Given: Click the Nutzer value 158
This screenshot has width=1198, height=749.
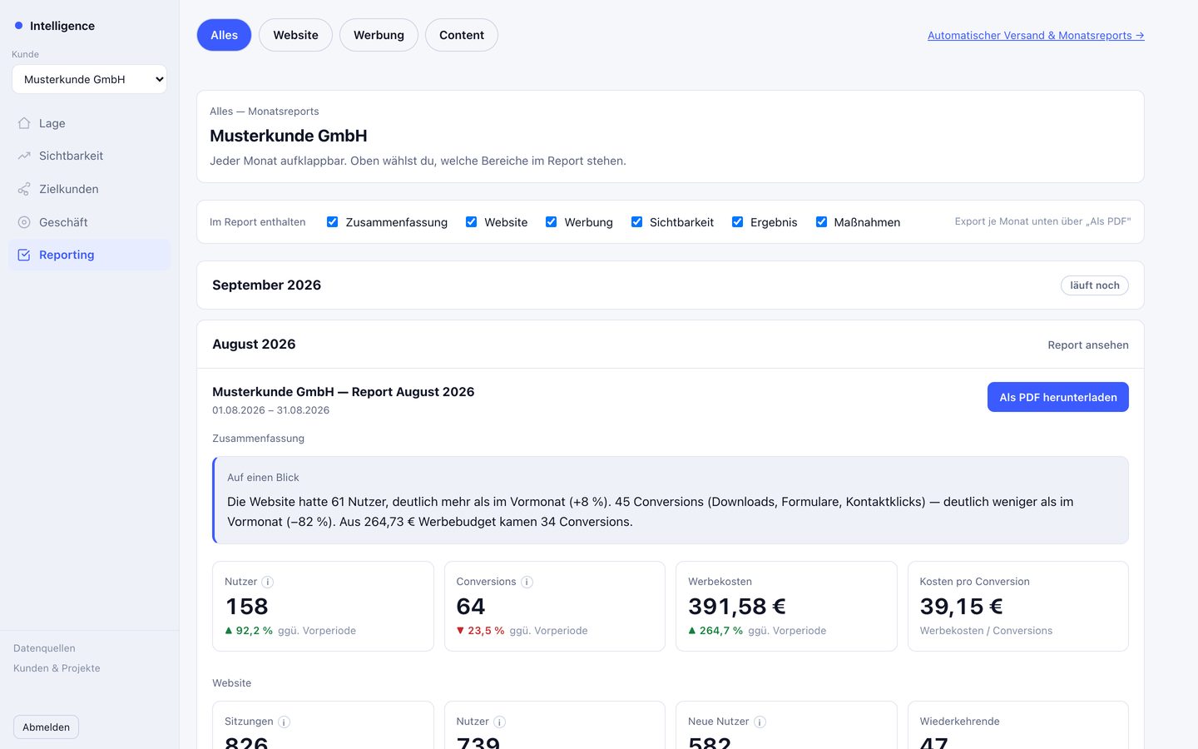Looking at the screenshot, I should point(247,607).
